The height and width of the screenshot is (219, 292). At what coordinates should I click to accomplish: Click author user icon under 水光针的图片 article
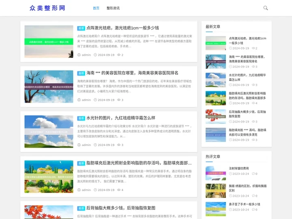coord(79,145)
